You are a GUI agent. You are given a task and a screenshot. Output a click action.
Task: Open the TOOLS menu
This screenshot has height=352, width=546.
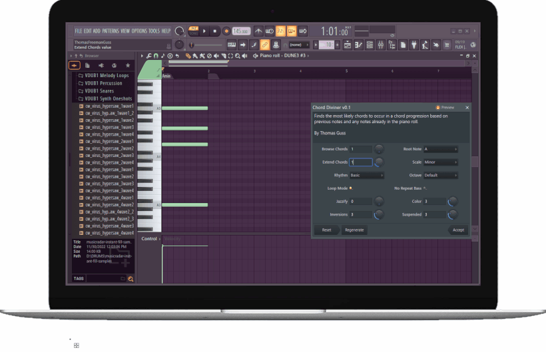pos(154,31)
